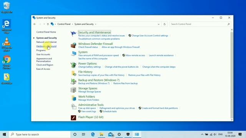Click Allow an app through Windows Firewall
This screenshot has height=138, width=246.
[120, 47]
